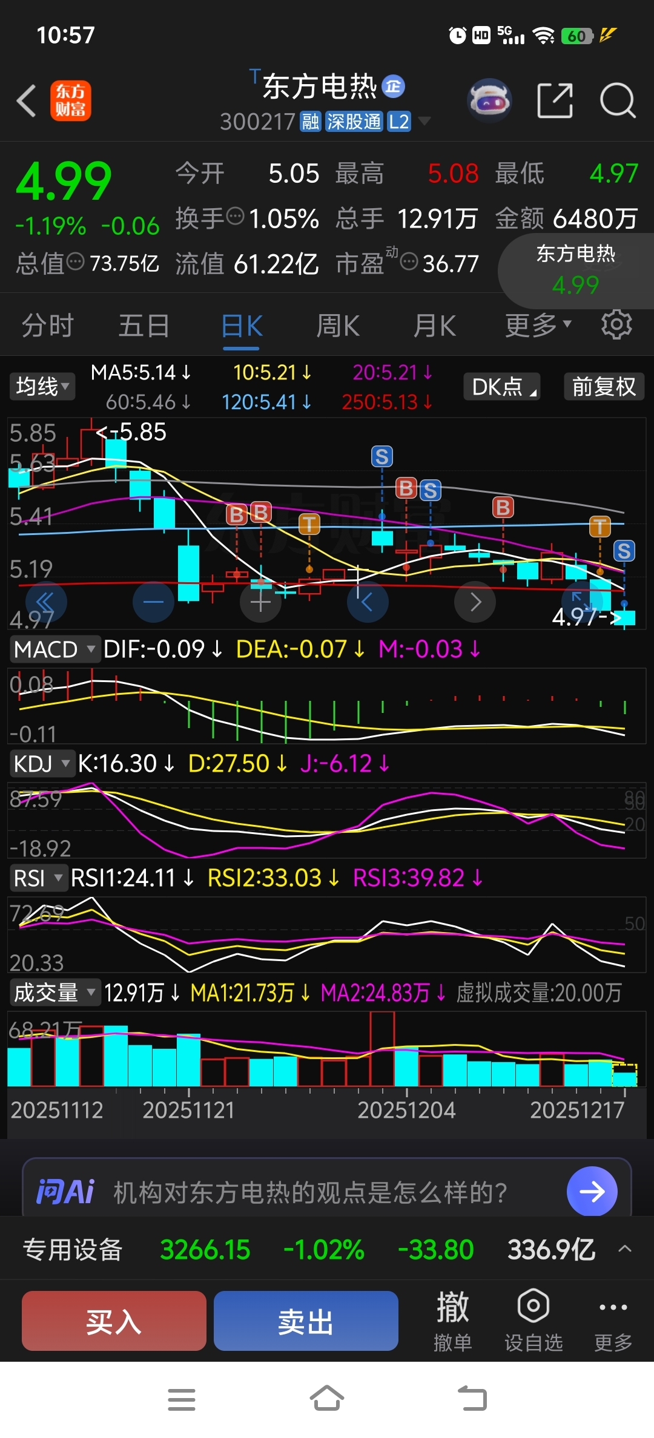Tap sector index value 3266.15
The height and width of the screenshot is (1438, 654).
click(x=205, y=1249)
